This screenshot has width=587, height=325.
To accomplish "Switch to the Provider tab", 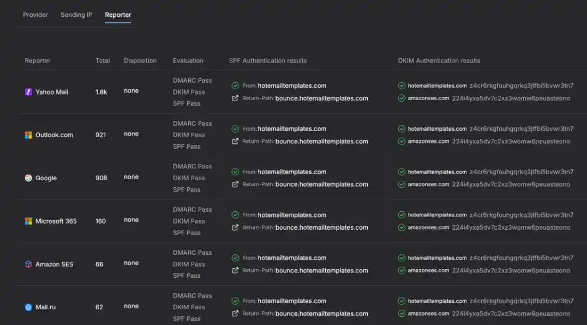I will click(x=35, y=15).
